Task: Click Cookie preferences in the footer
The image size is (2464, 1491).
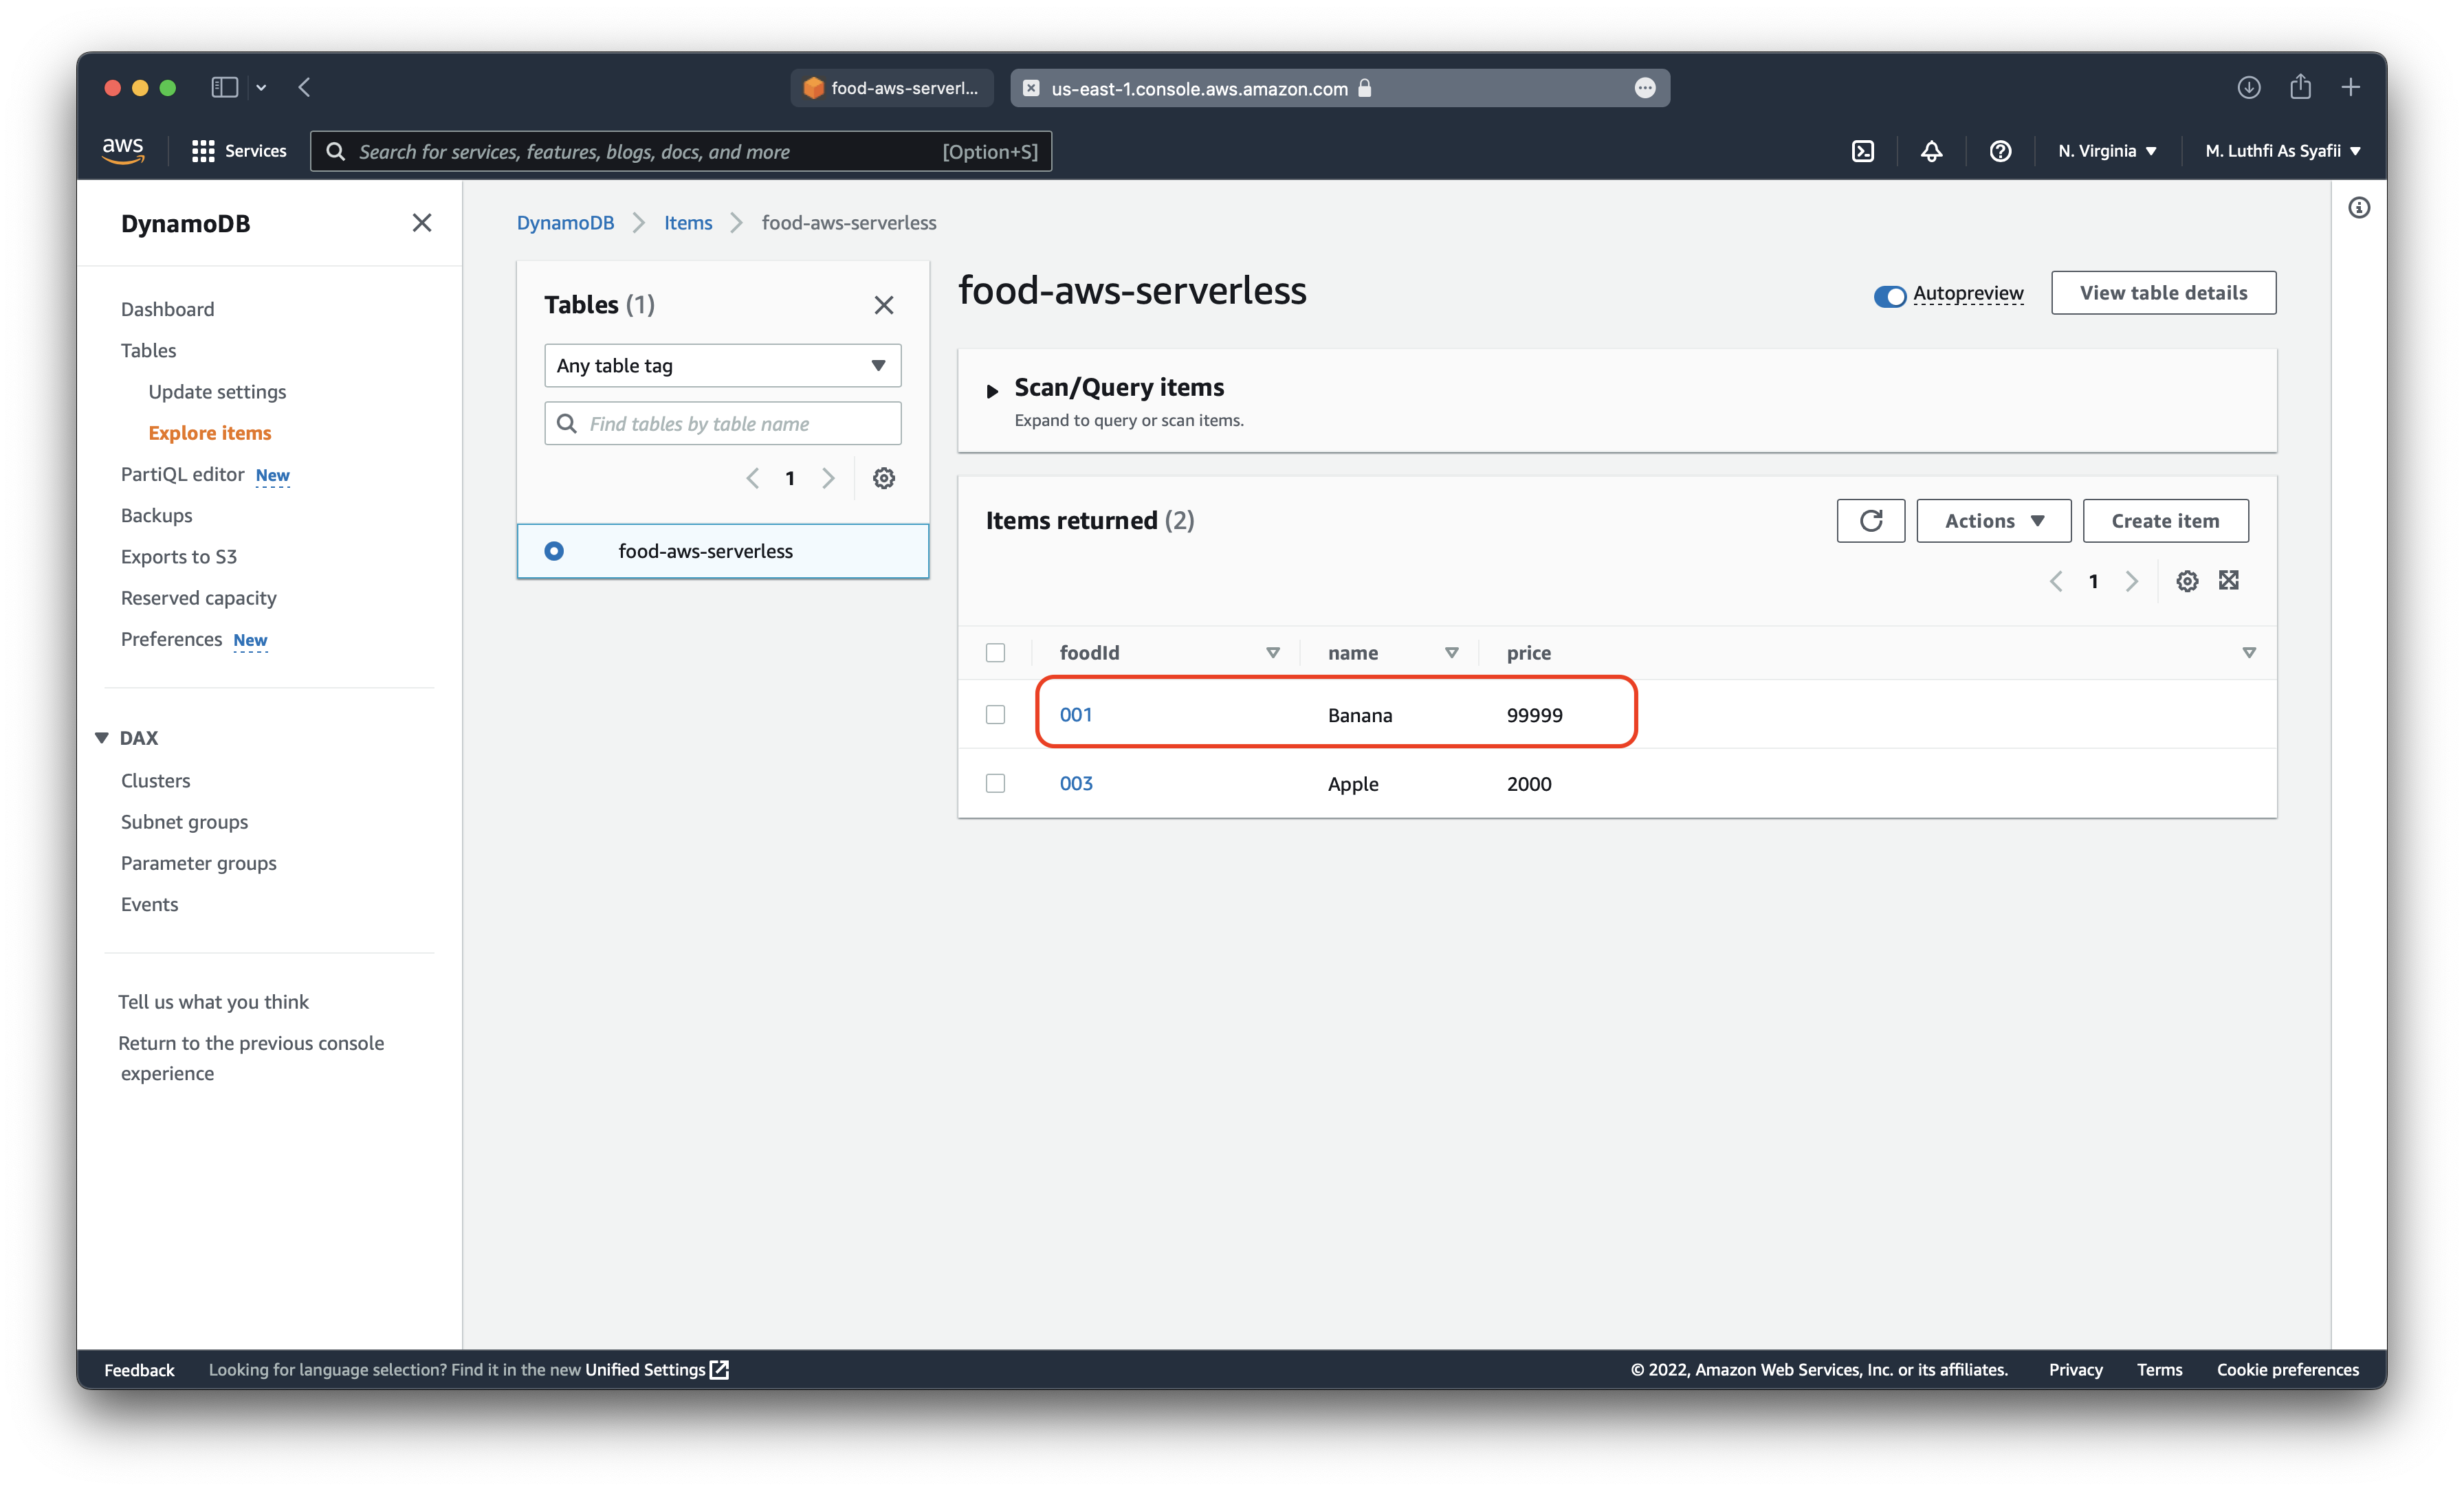Action: [x=2287, y=1369]
